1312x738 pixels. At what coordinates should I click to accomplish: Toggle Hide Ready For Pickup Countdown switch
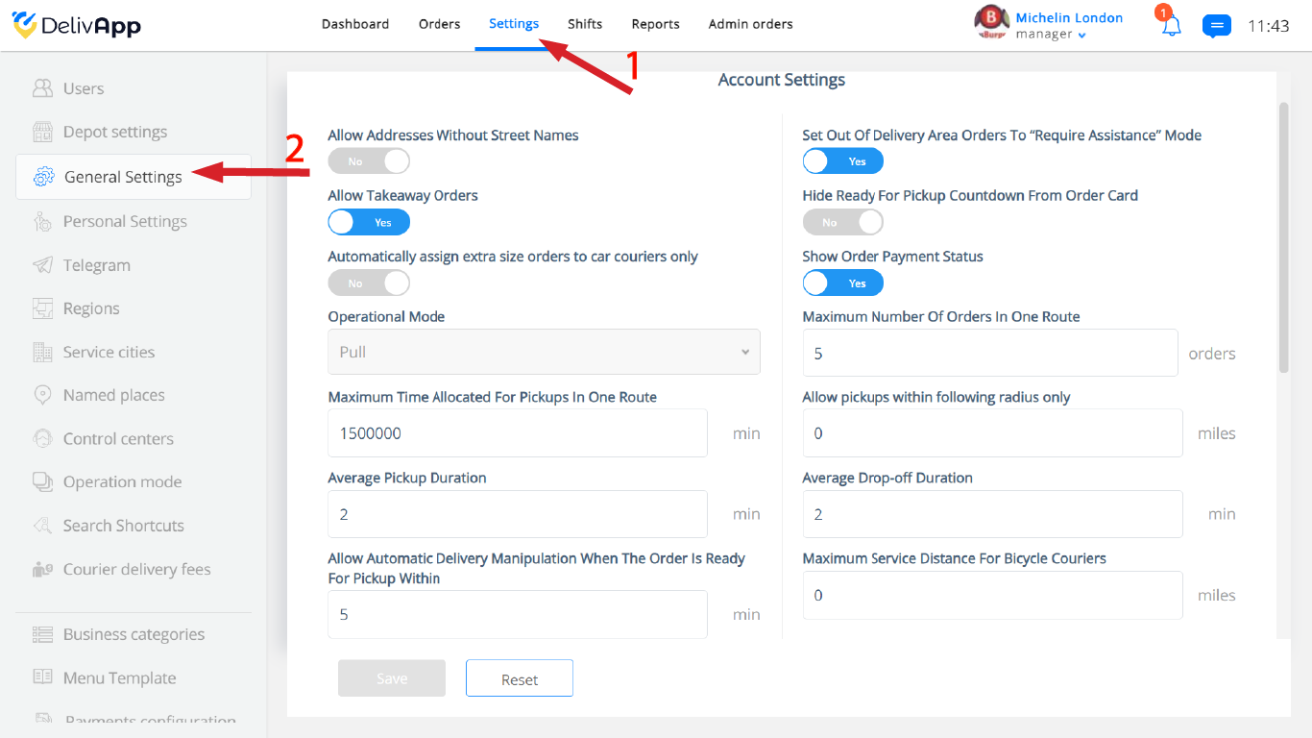tap(843, 222)
